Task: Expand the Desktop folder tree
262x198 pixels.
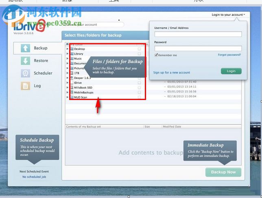Action: 68,49
